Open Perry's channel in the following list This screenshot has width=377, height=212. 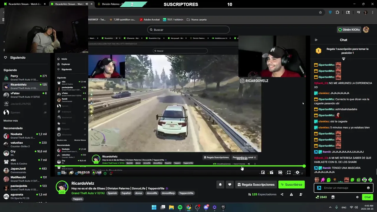pyautogui.click(x=25, y=78)
